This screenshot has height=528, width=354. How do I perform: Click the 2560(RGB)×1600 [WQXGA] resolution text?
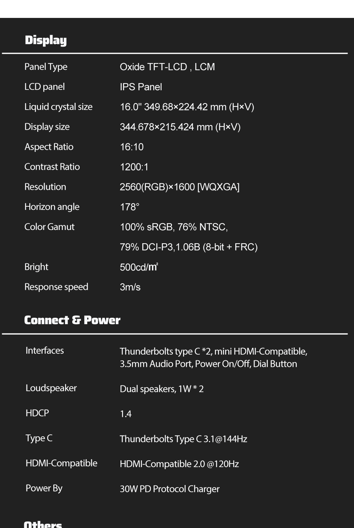pyautogui.click(x=180, y=187)
